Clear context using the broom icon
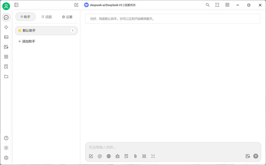266x165 pixels. click(117, 156)
